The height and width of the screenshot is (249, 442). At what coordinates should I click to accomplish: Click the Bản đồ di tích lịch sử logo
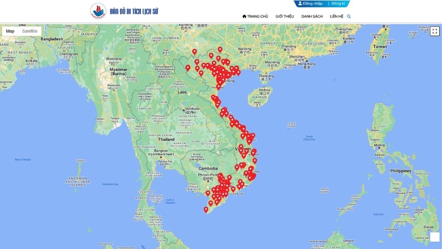click(x=98, y=11)
